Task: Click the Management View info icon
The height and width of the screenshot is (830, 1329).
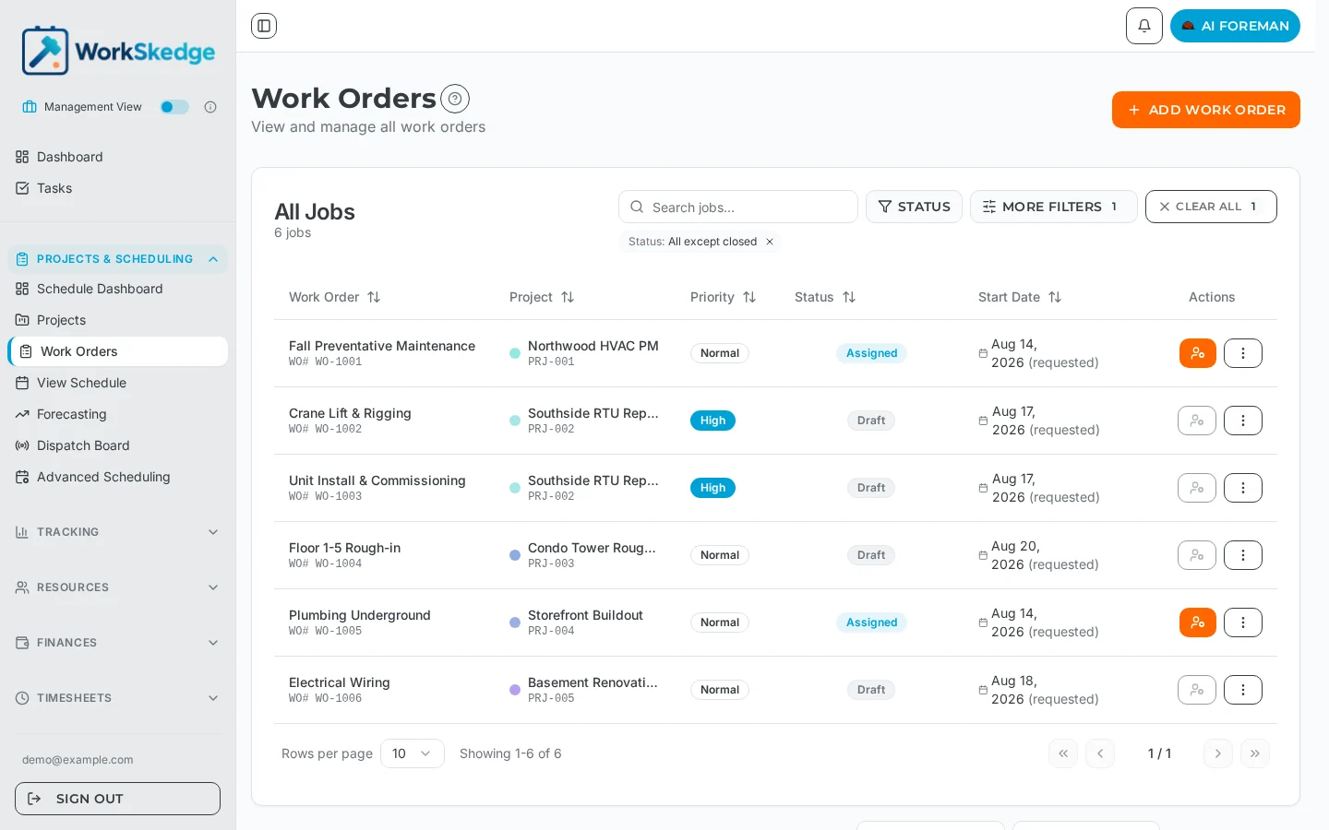Action: [x=210, y=107]
